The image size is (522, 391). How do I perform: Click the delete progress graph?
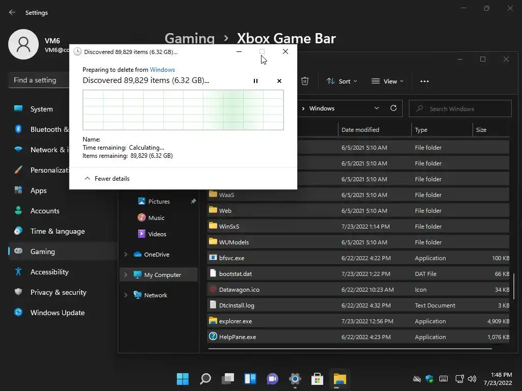[183, 110]
